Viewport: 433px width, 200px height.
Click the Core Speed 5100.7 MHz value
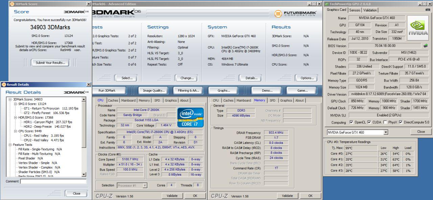click(131, 159)
